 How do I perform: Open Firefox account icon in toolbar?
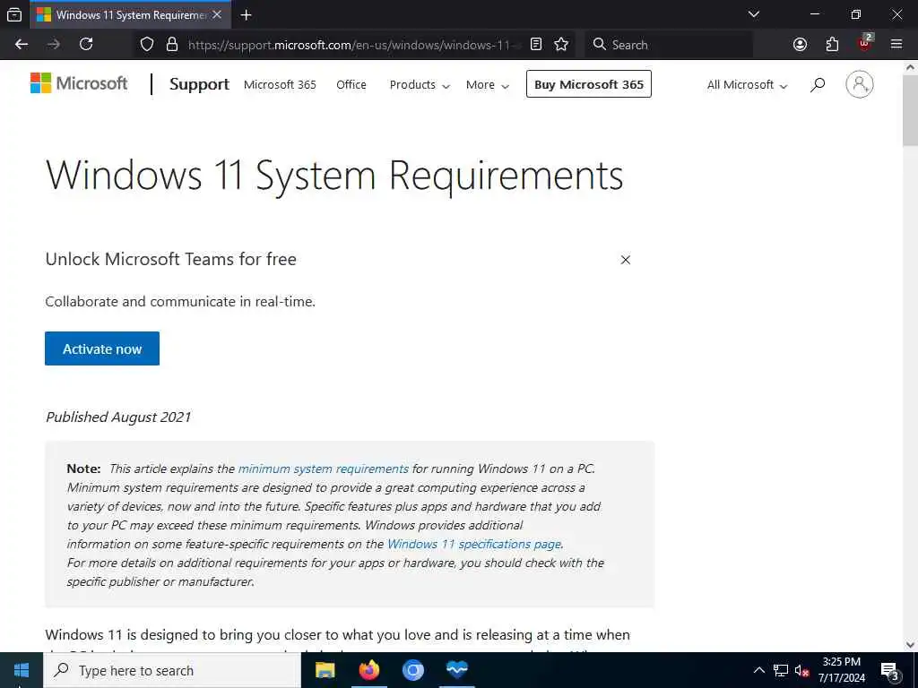(800, 45)
